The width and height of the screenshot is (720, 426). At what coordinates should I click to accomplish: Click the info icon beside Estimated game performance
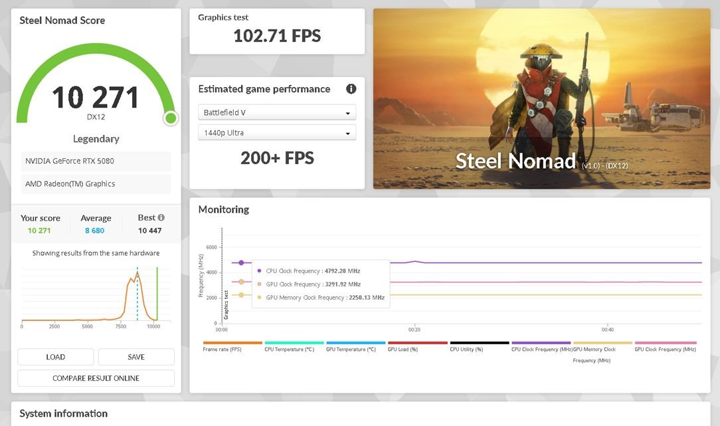[351, 88]
